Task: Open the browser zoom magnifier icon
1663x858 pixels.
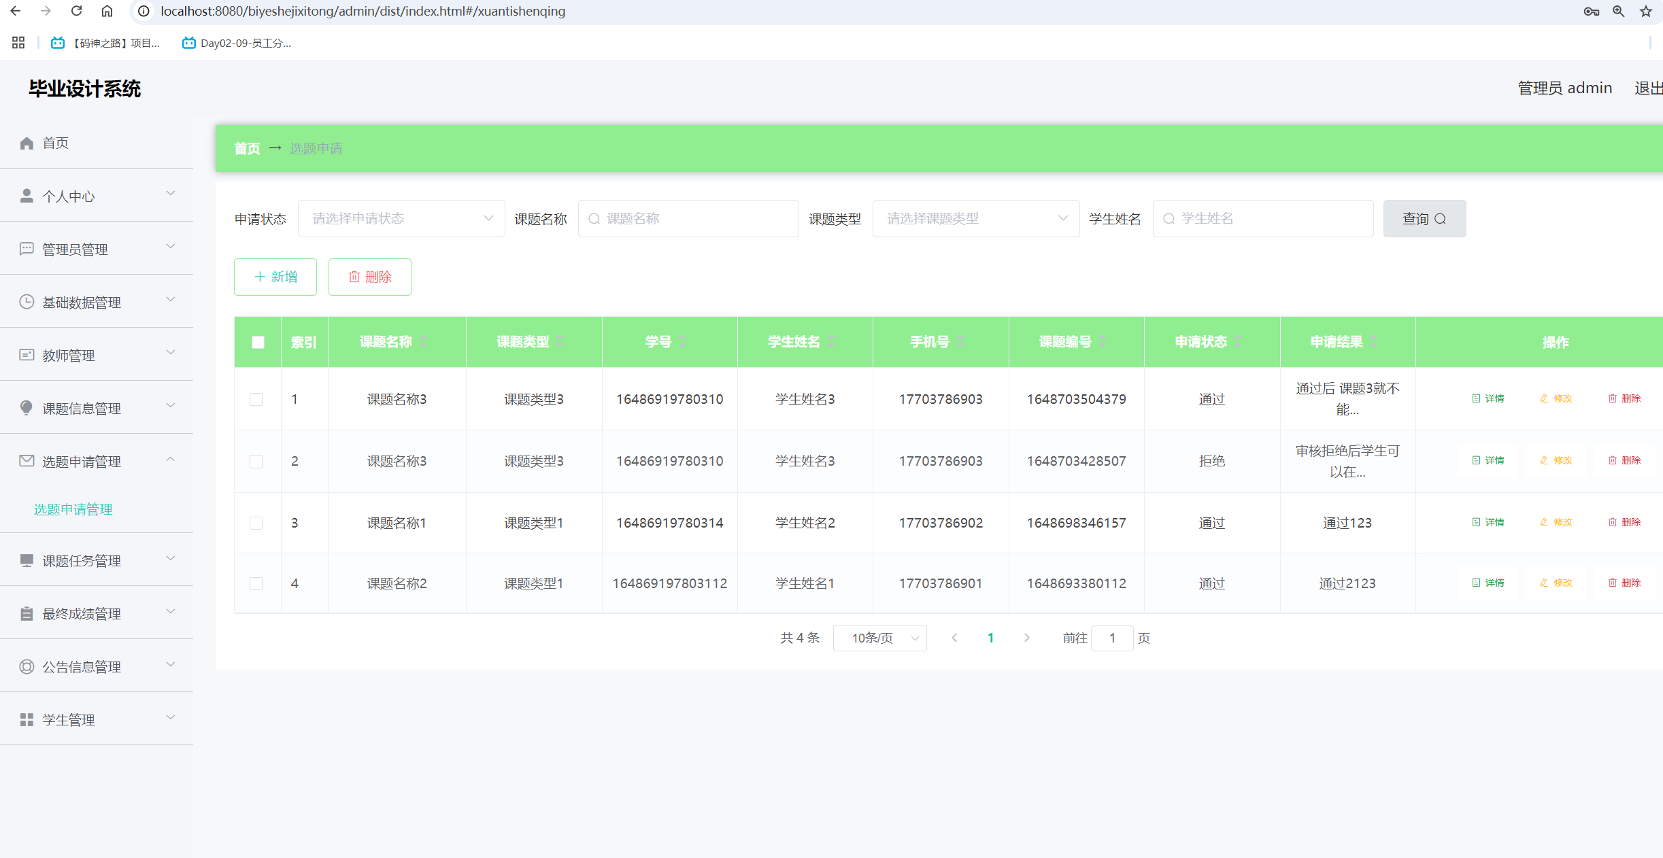Action: click(x=1618, y=11)
